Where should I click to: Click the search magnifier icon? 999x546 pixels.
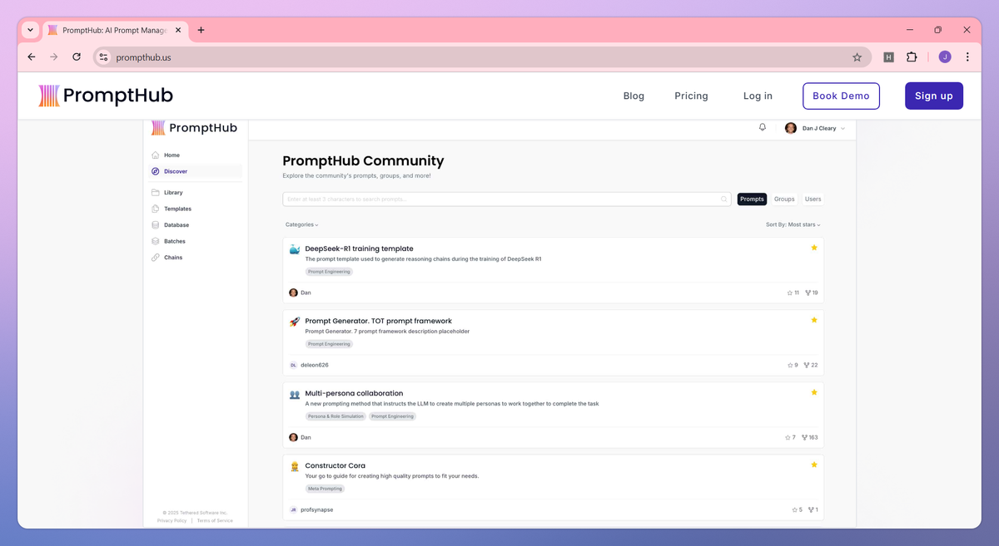(724, 199)
